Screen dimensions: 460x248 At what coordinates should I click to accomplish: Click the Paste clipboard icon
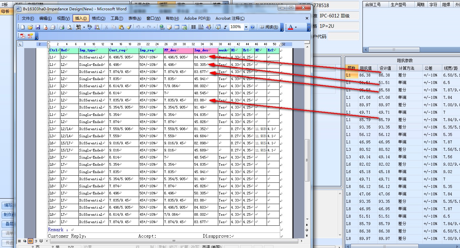[x=121, y=27]
